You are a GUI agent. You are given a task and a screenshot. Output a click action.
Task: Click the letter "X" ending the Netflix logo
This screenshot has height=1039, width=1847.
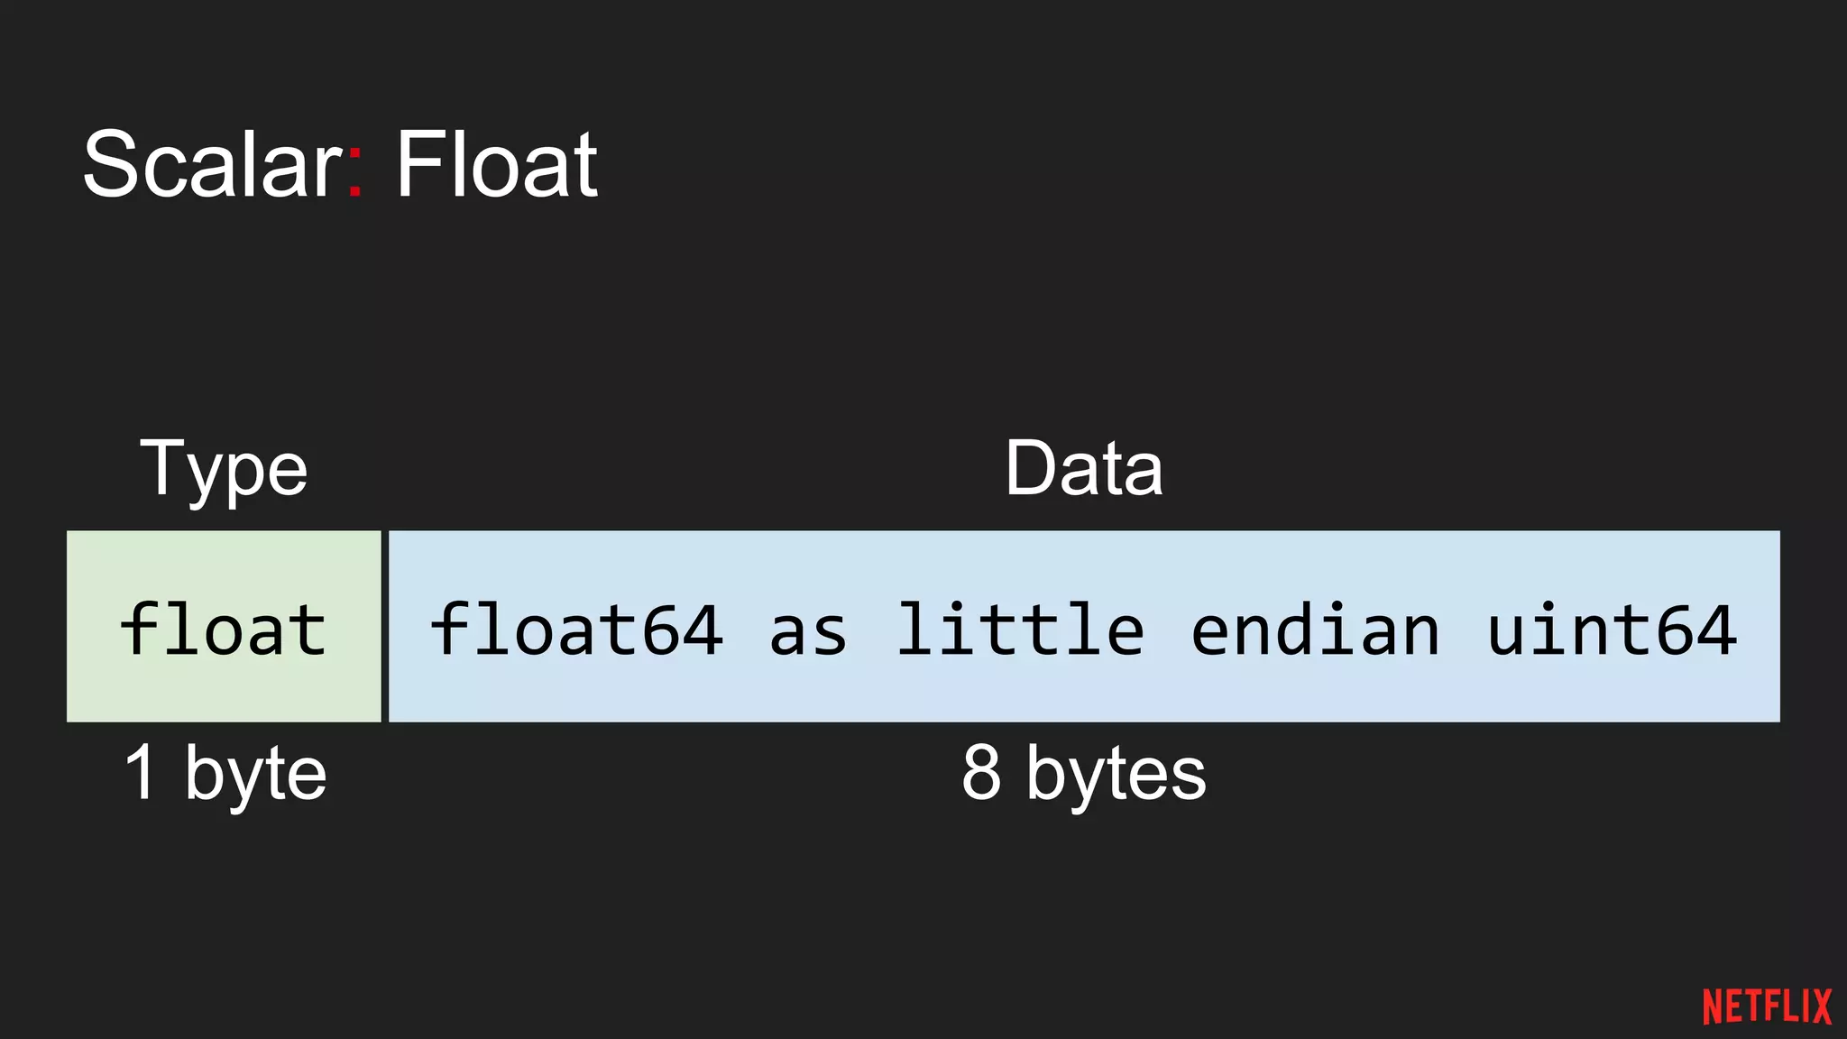point(1822,1007)
